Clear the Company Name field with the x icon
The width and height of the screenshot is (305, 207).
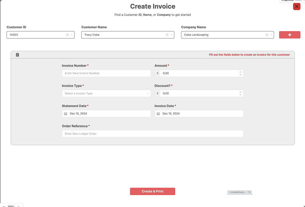coord(266,35)
